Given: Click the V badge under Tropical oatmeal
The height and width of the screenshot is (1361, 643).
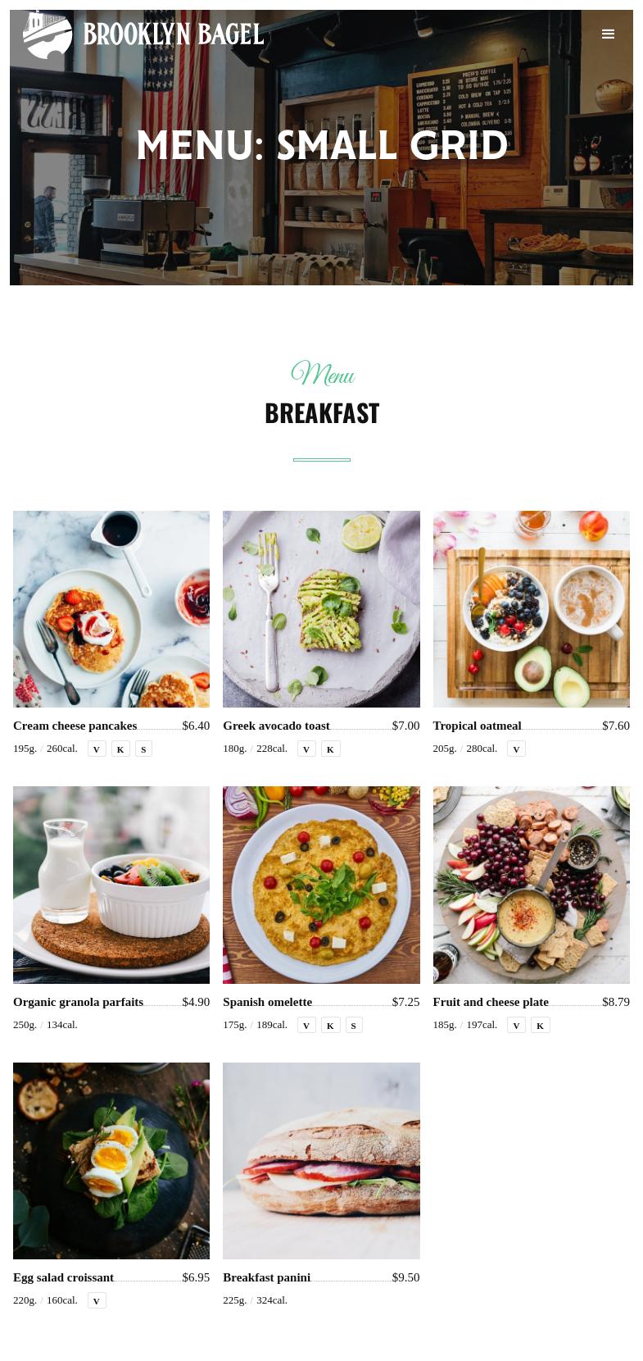Looking at the screenshot, I should (x=516, y=749).
